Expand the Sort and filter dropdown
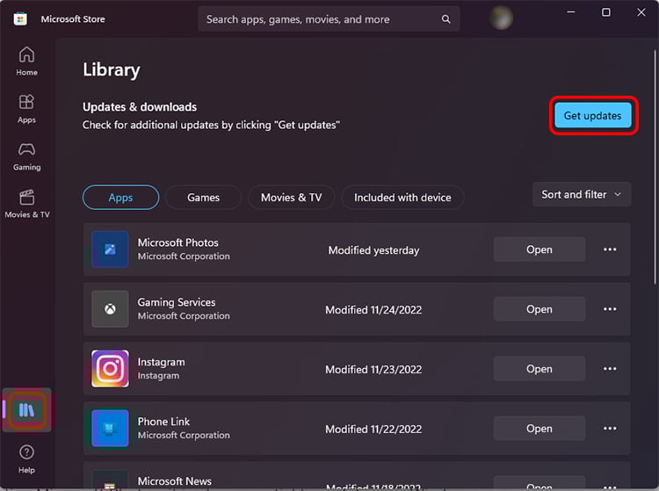Viewport: 659px width, 491px height. coord(582,194)
